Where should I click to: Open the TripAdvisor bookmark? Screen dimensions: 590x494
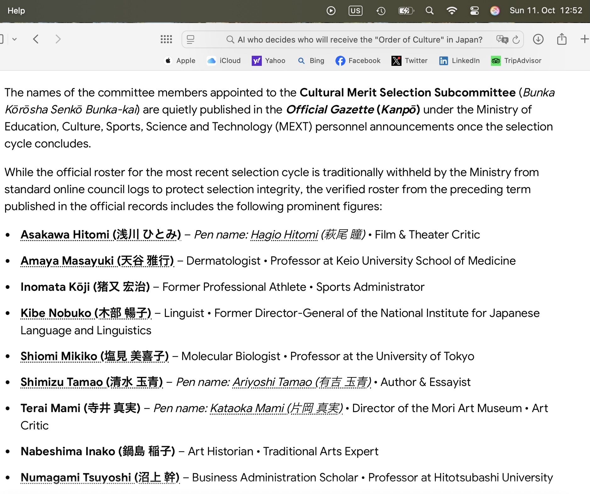tap(516, 61)
